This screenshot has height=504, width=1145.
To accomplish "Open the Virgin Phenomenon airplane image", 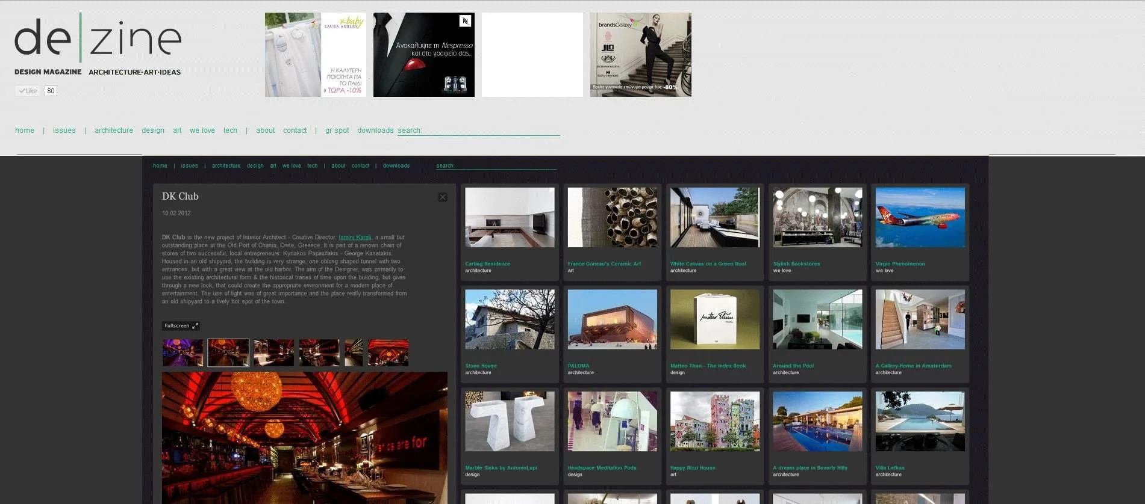I will [920, 217].
